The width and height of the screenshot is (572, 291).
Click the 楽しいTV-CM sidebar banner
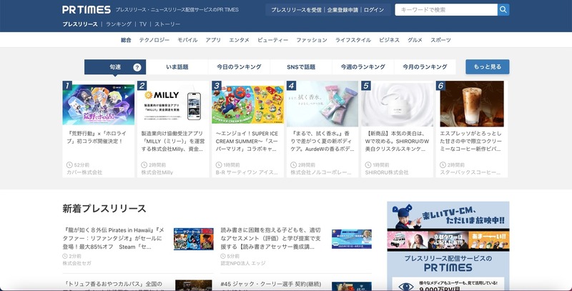(448, 217)
